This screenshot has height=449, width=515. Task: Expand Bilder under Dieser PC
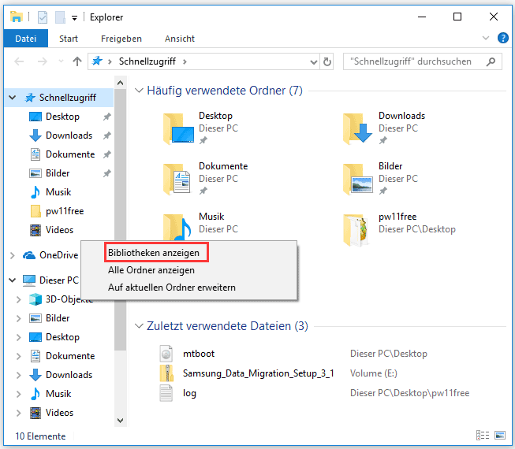[19, 318]
